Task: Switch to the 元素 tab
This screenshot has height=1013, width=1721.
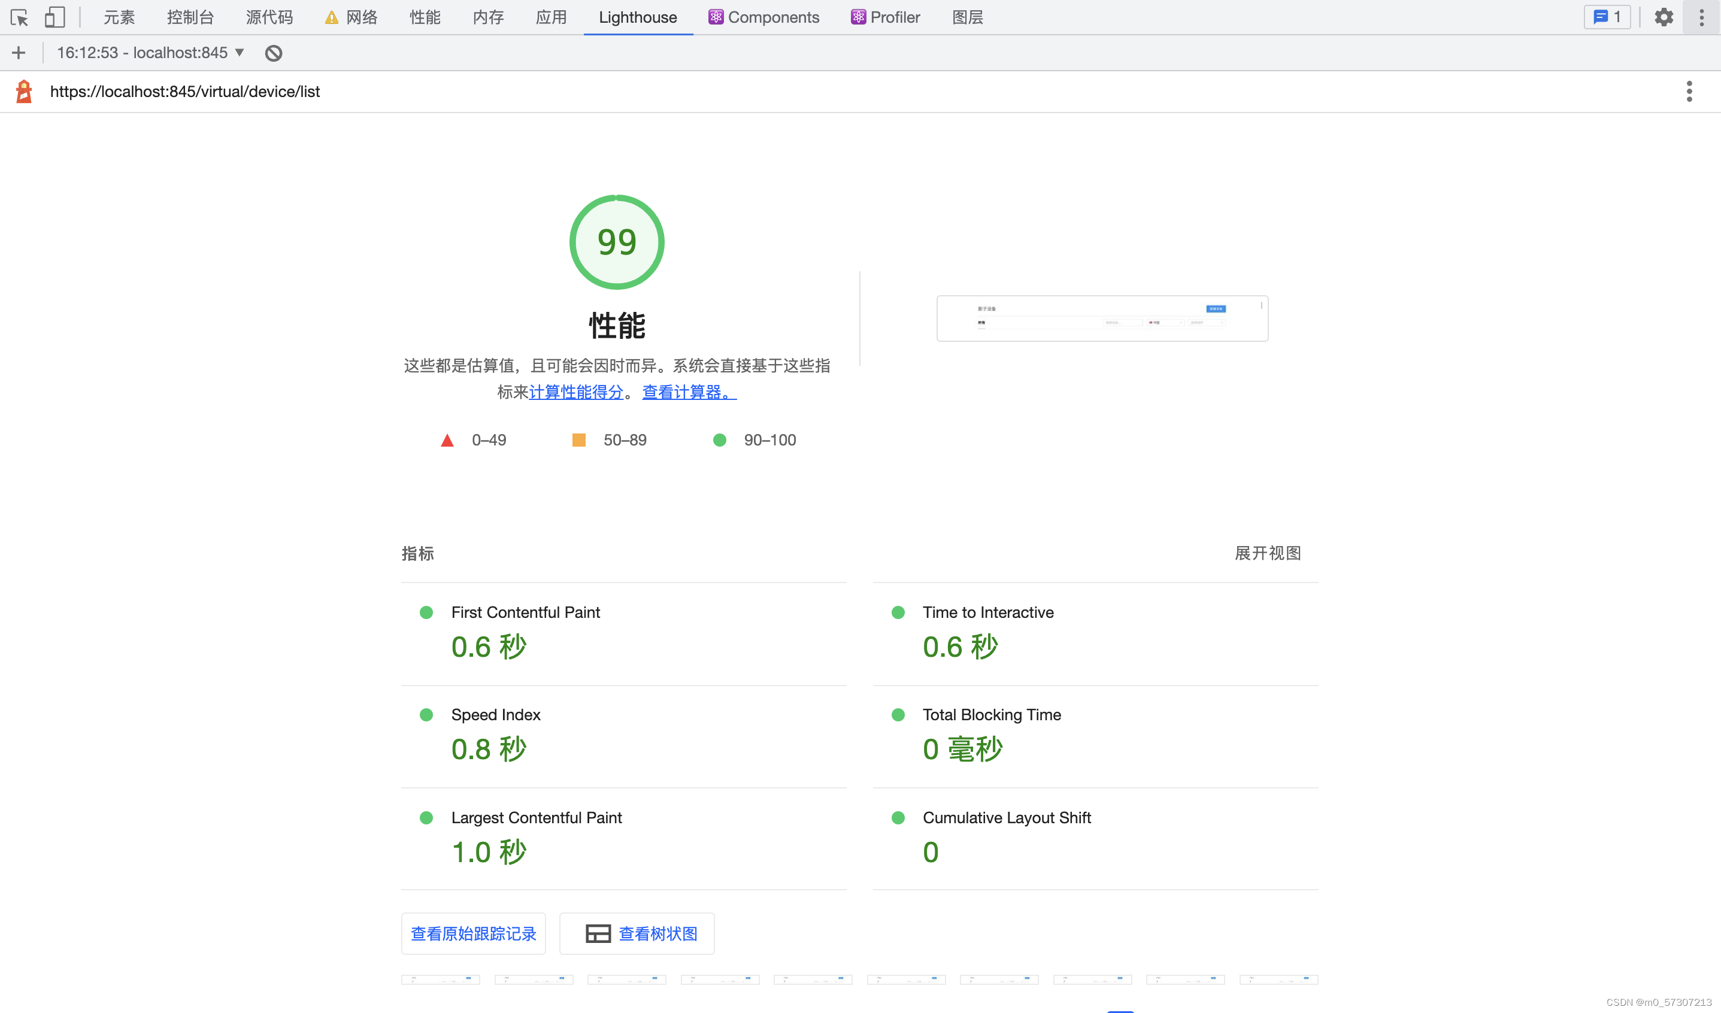Action: tap(119, 17)
